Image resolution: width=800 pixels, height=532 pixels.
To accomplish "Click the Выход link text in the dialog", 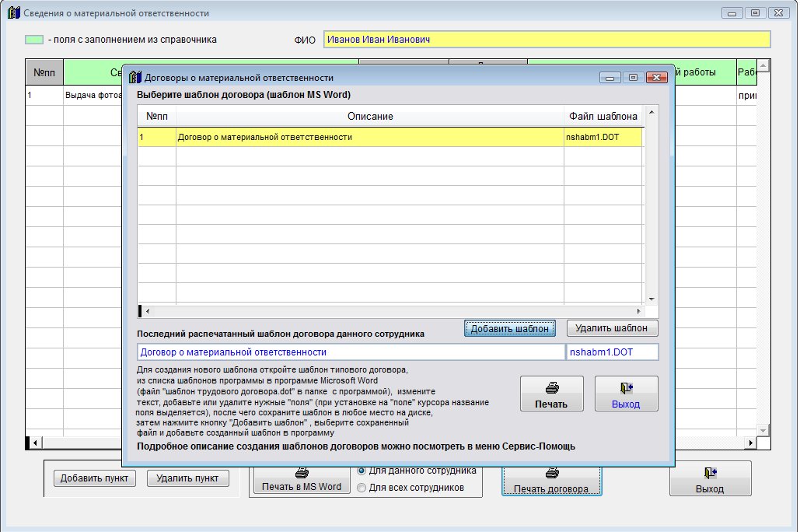I will (626, 404).
